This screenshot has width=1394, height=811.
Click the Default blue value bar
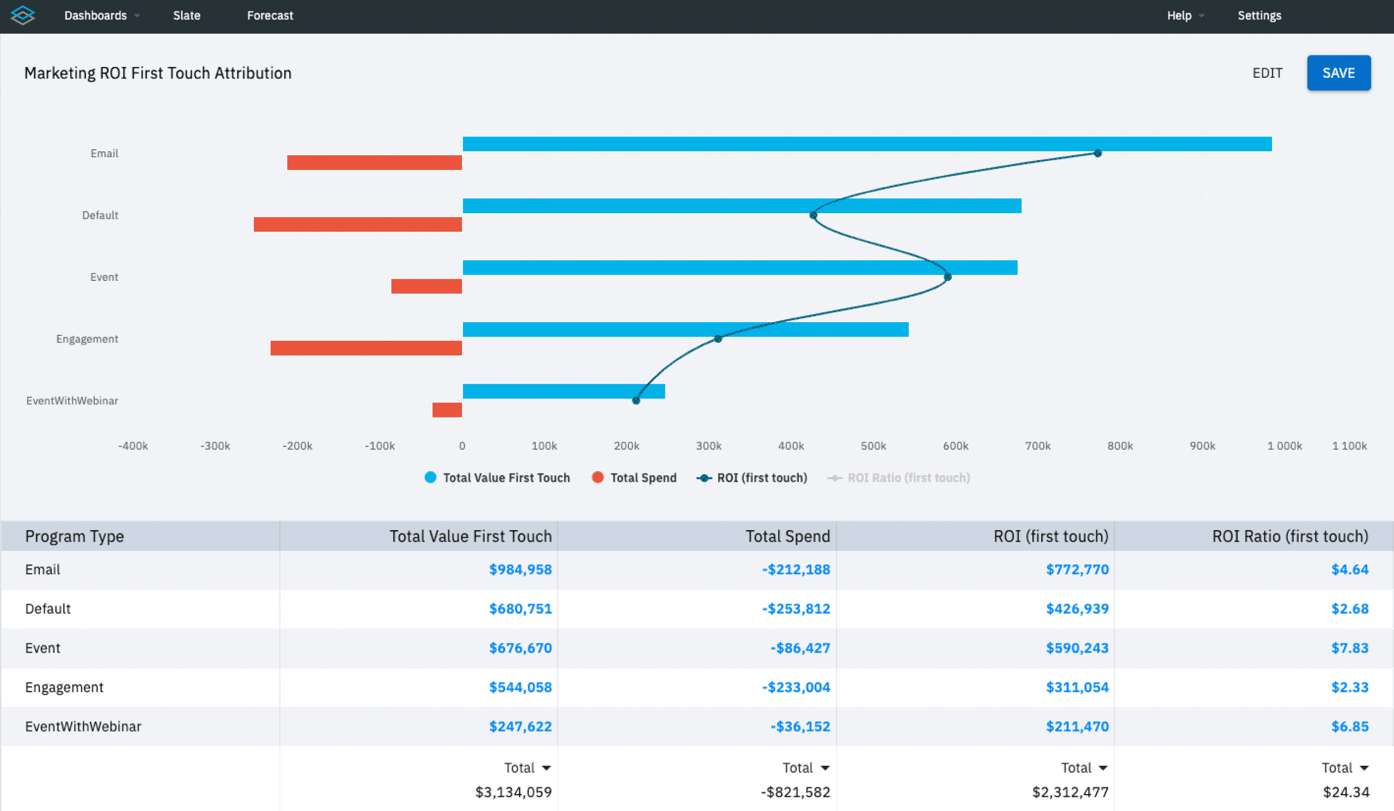pyautogui.click(x=742, y=206)
